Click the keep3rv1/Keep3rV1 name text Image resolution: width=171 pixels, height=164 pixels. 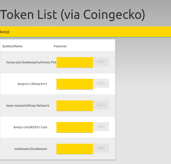pos(32,84)
